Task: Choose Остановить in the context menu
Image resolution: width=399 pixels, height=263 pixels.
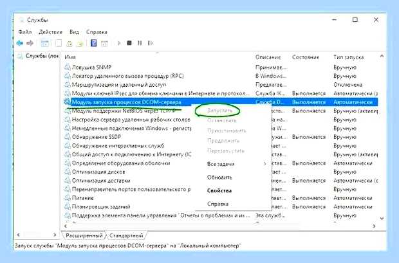Action: tap(221, 120)
